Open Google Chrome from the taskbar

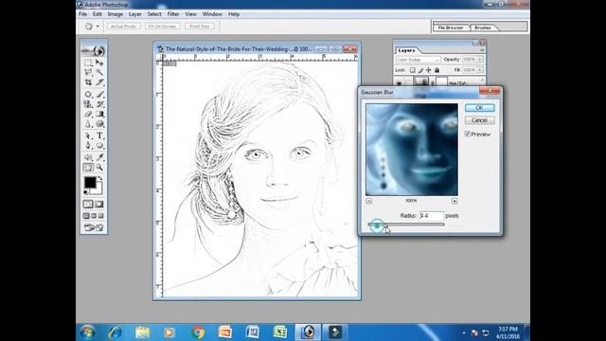198,332
